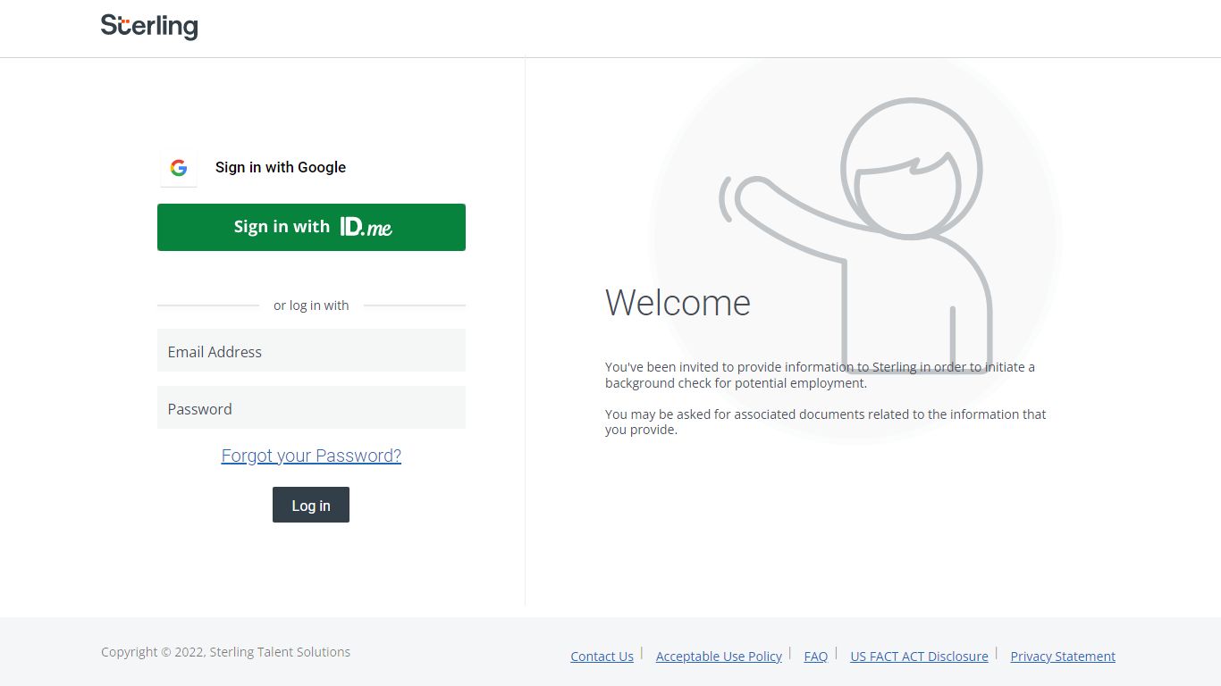This screenshot has width=1221, height=686.
Task: Open the US FACT ACT Disclosure
Action: tap(919, 656)
